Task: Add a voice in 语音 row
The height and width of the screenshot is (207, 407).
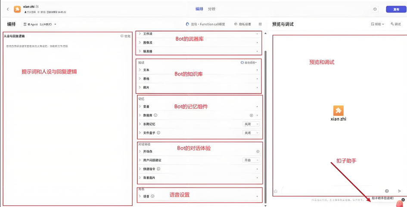Action: [257, 196]
